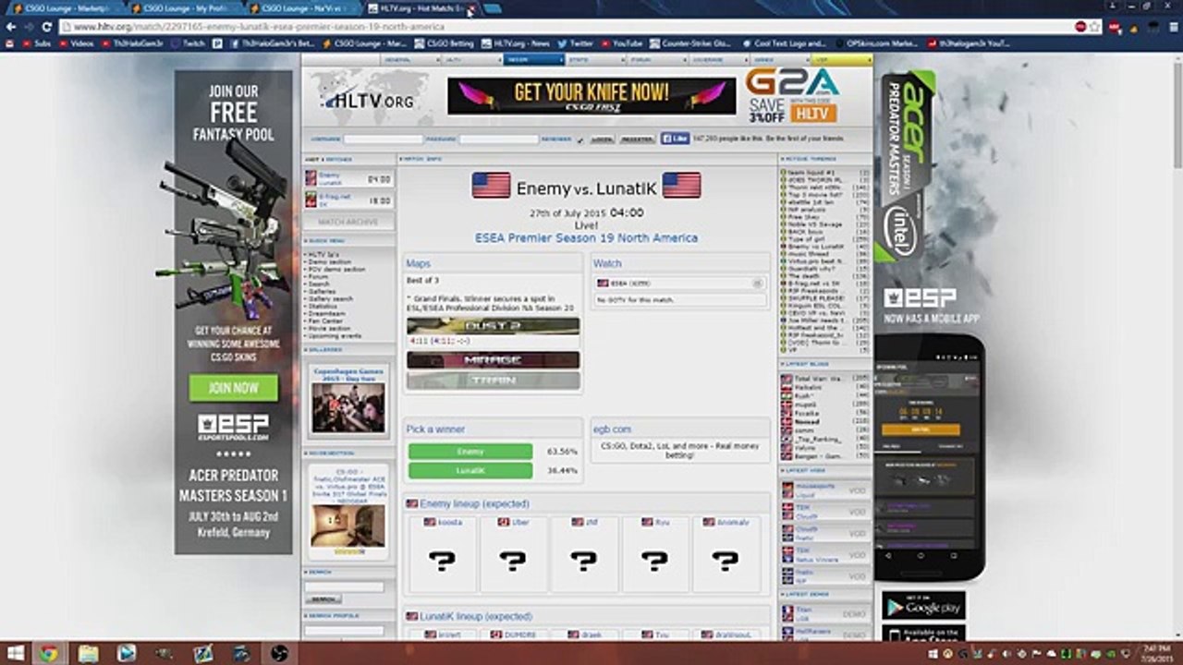This screenshot has width=1183, height=665.
Task: Click the LunatiK team US flag
Action: tap(681, 185)
